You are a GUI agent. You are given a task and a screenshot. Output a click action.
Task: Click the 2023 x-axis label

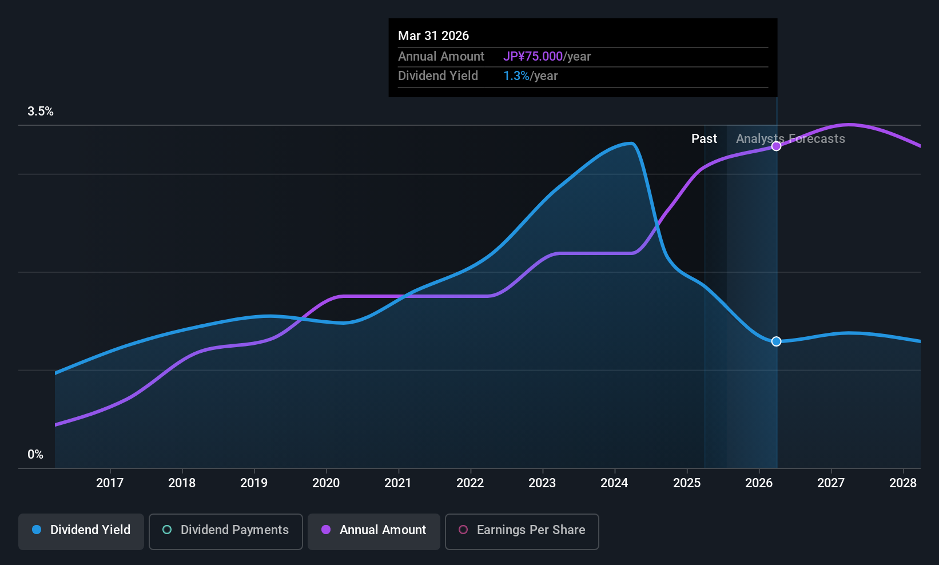coord(542,483)
